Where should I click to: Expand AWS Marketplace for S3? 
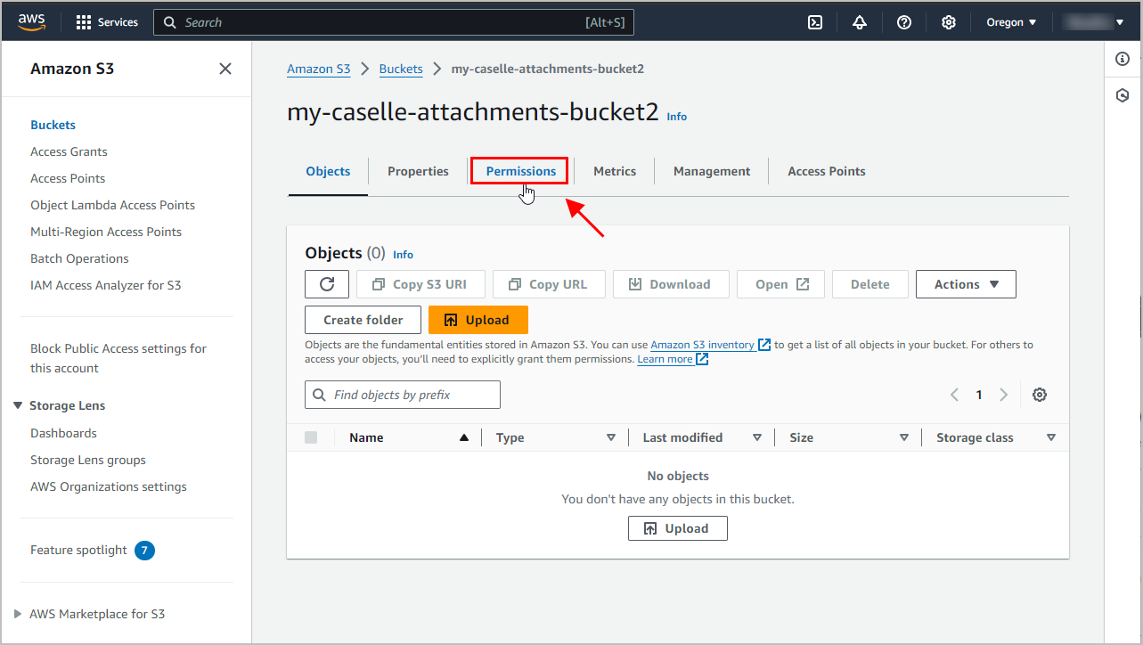point(18,614)
